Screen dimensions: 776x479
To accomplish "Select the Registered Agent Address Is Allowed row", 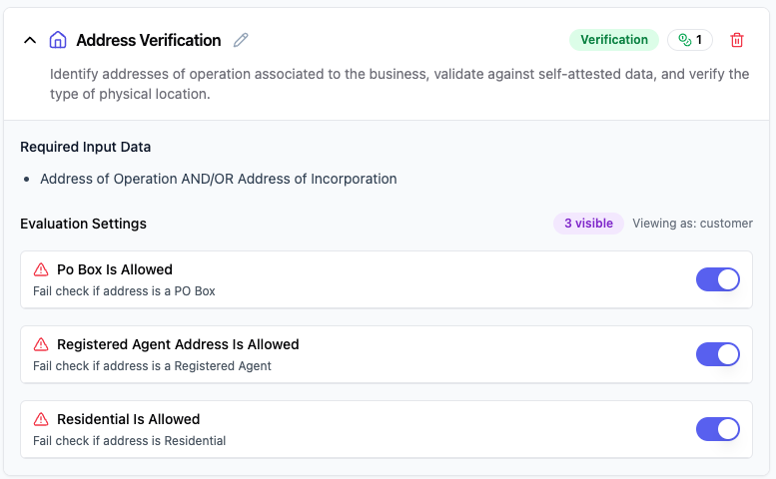I will (x=387, y=354).
